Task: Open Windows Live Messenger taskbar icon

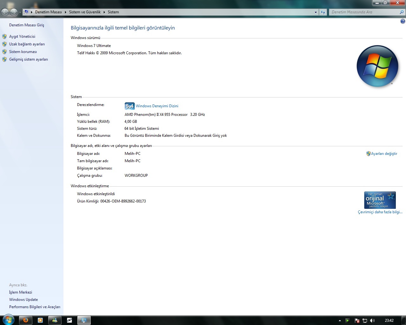Action: [x=55, y=320]
